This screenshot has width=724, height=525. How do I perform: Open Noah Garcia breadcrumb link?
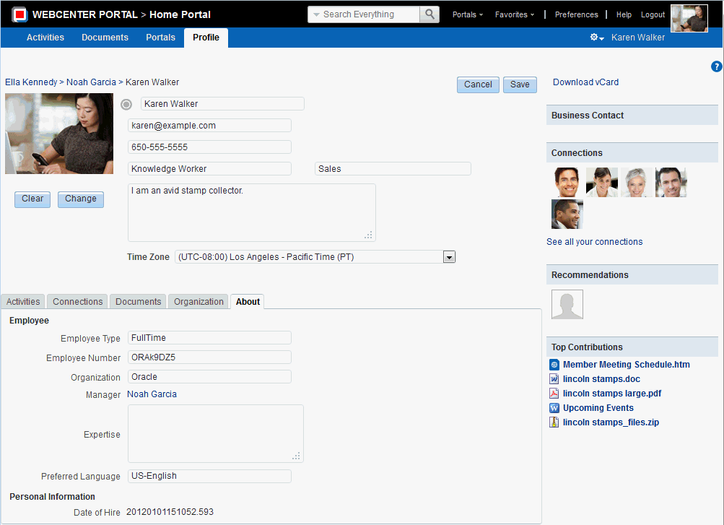tap(91, 82)
